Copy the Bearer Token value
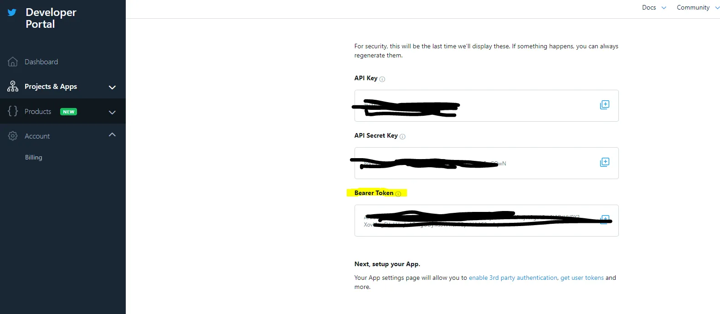The width and height of the screenshot is (720, 314). click(x=605, y=219)
